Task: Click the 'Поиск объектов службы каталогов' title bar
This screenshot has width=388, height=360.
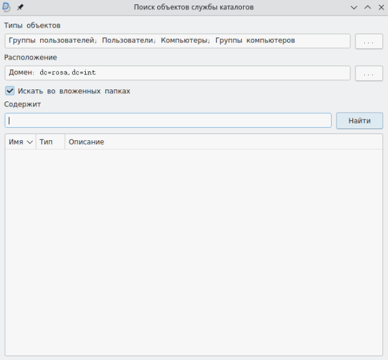Action: tap(194, 7)
